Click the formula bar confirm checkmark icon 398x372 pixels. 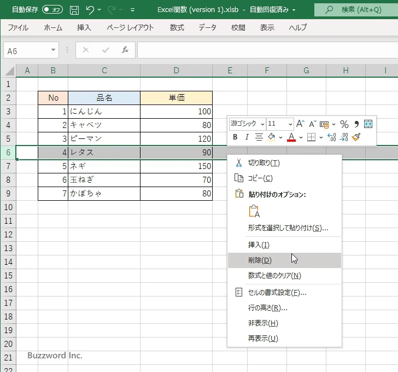coord(106,50)
